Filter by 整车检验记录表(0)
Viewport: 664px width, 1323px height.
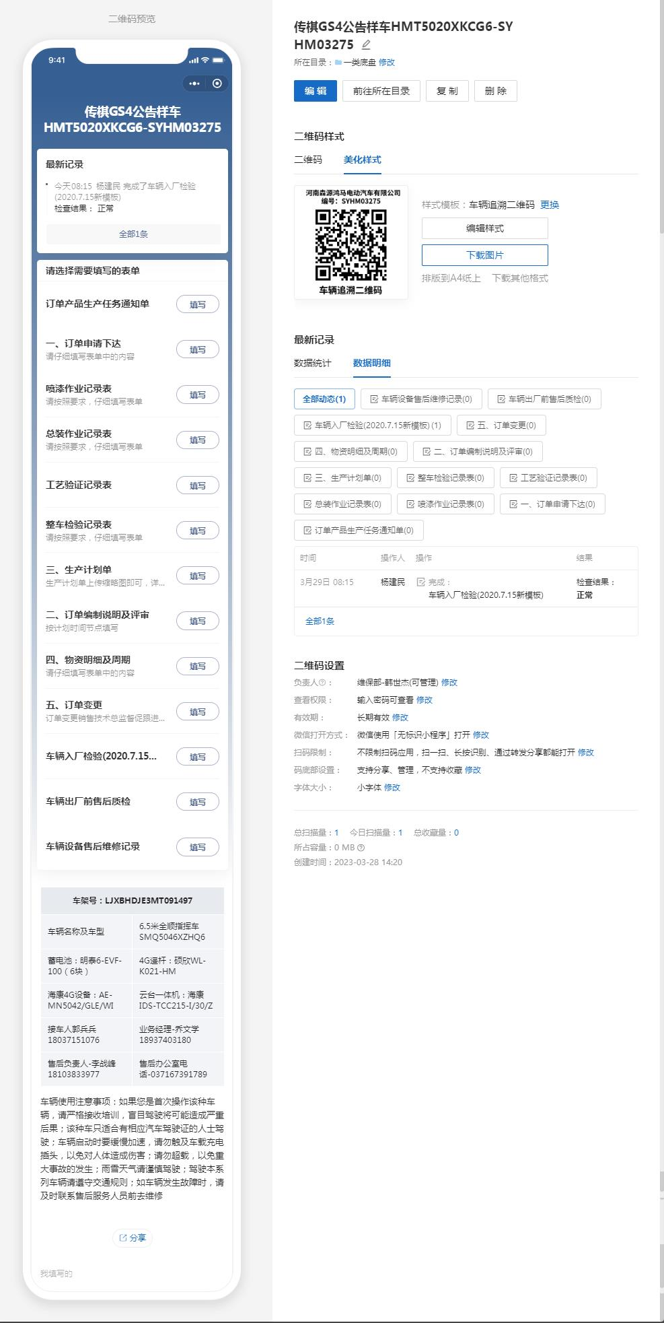tap(445, 477)
